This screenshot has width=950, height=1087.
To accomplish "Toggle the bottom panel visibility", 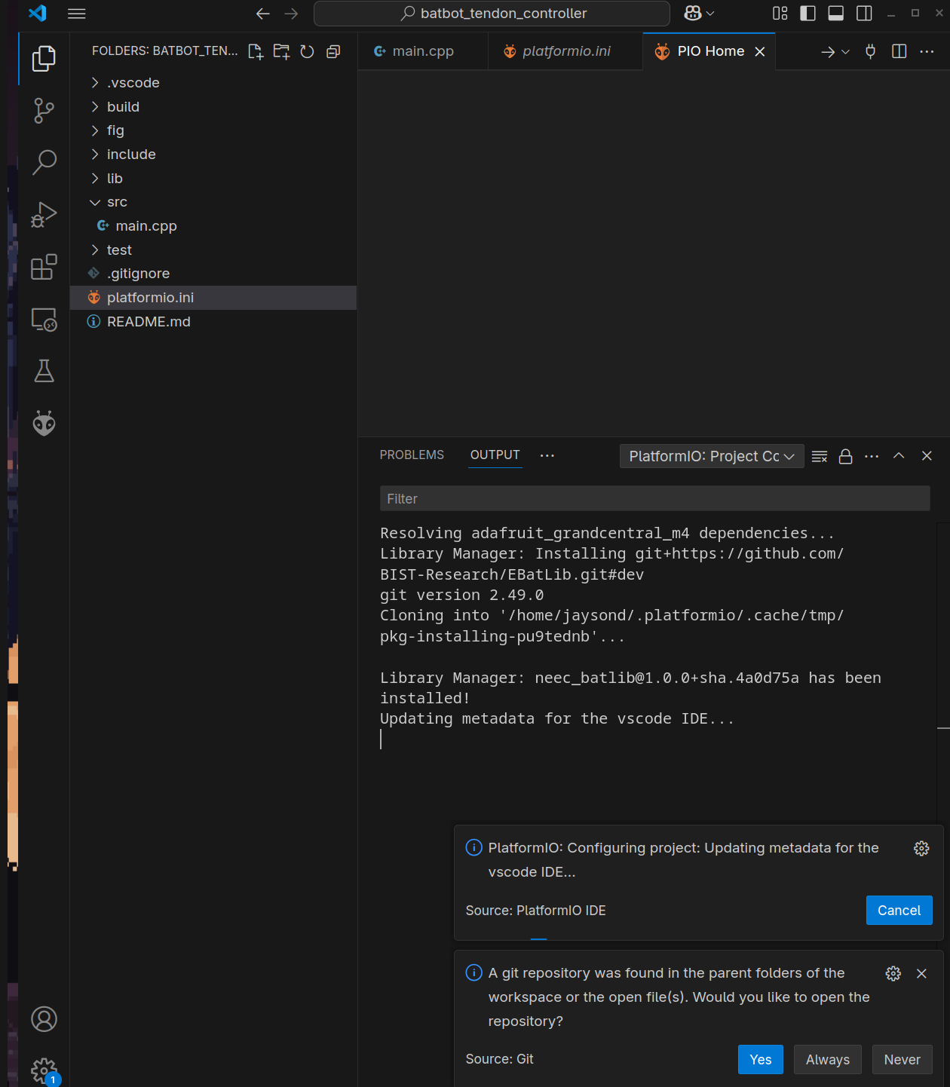I will (x=836, y=14).
